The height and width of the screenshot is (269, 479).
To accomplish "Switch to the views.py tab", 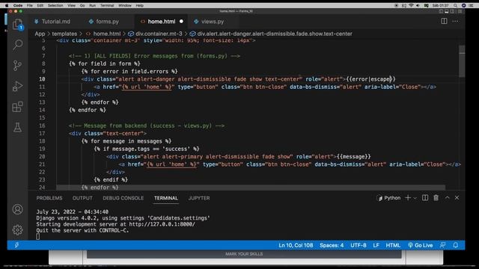I will [209, 22].
